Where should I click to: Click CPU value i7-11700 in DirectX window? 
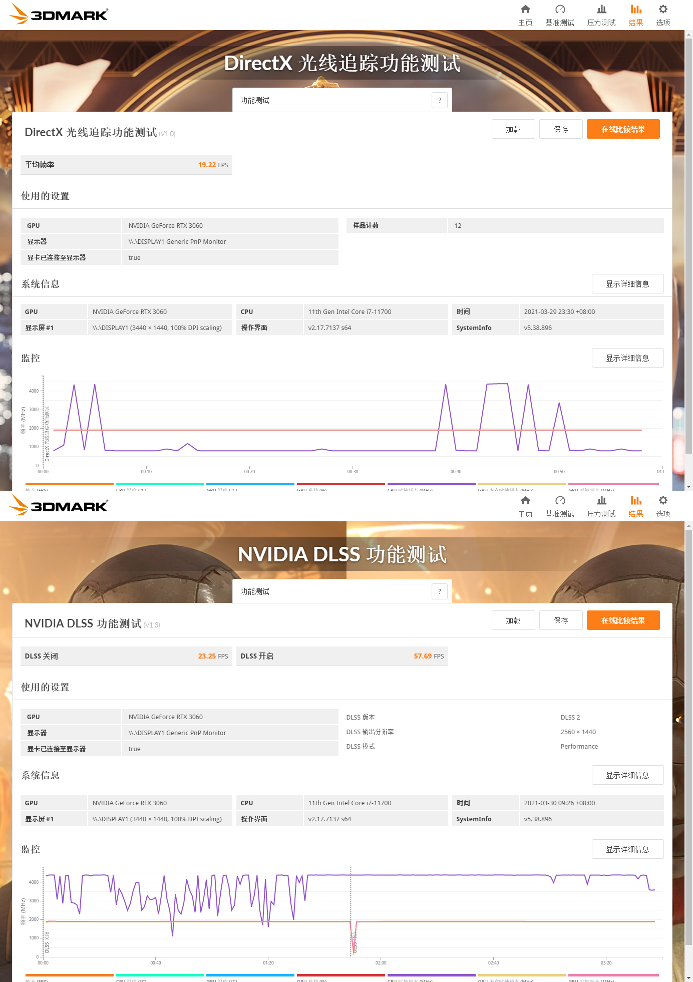click(350, 312)
